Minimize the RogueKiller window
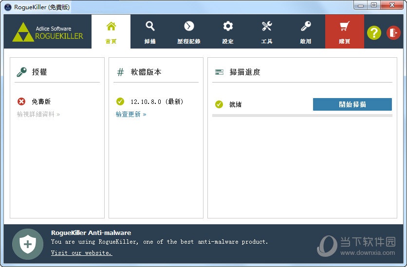Image resolution: width=407 pixels, height=267 pixels. click(361, 5)
